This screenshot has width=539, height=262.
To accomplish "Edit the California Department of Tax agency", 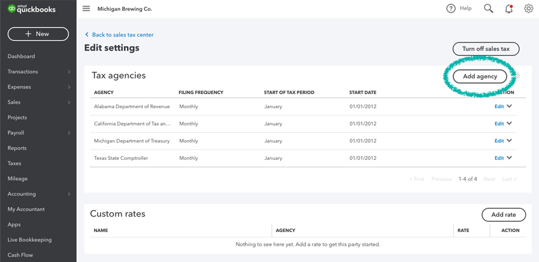I will pyautogui.click(x=499, y=124).
